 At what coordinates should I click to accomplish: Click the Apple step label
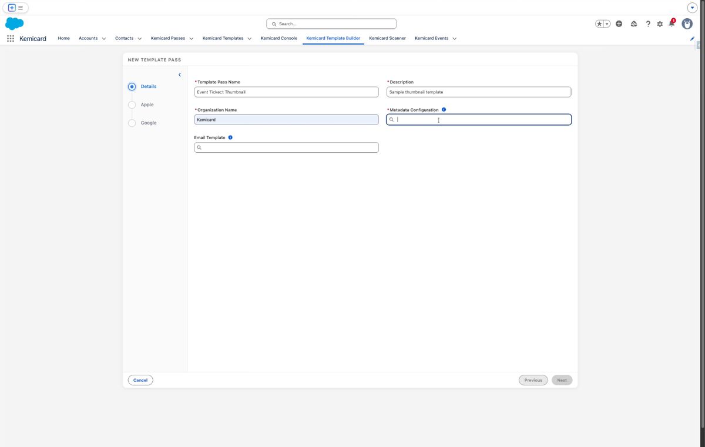click(147, 105)
